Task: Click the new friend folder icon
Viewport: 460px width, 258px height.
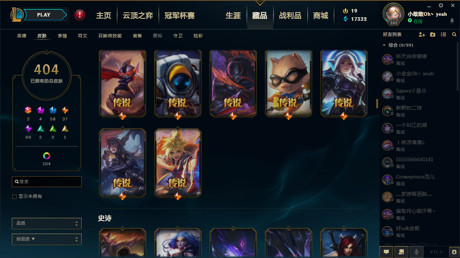Action: tap(433, 34)
